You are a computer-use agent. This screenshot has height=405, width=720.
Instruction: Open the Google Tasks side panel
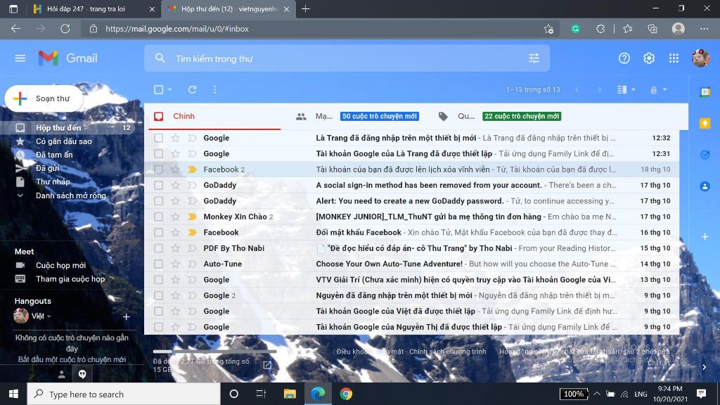705,155
